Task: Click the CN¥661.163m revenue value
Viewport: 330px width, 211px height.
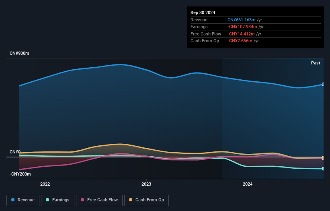Action: click(x=242, y=20)
